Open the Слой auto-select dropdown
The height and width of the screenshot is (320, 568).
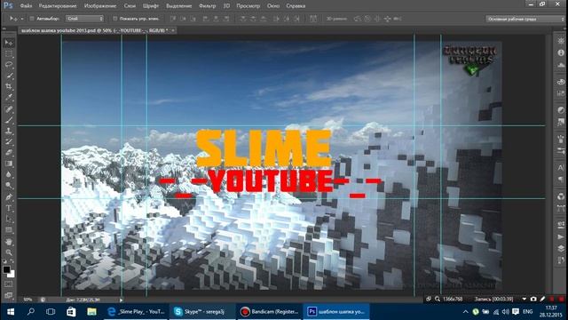[x=85, y=19]
